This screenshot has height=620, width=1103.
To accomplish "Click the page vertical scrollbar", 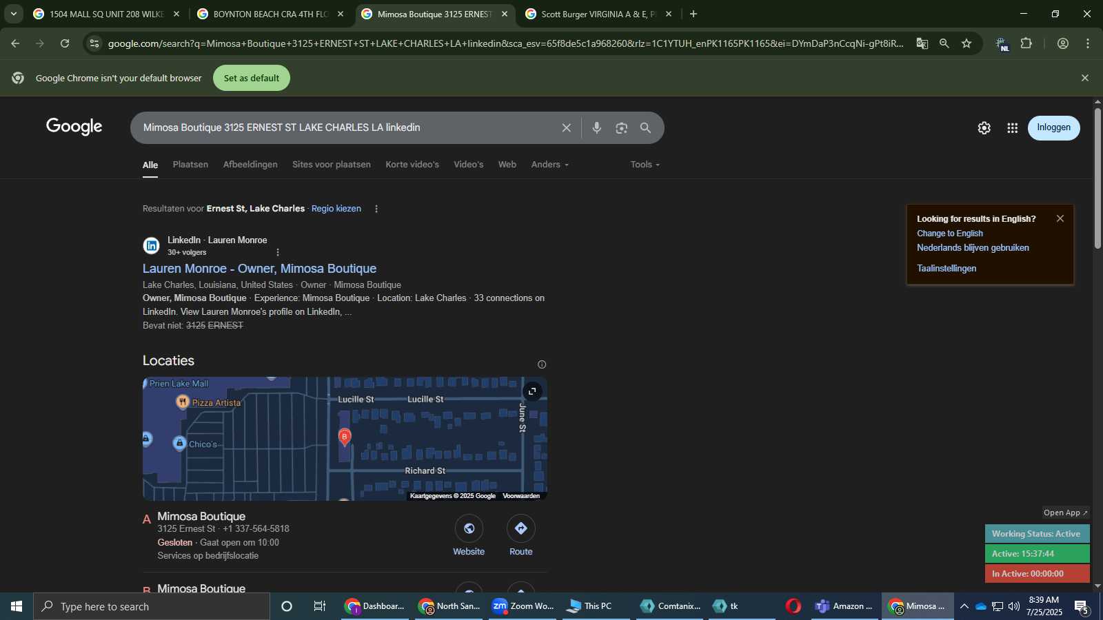I will coord(1097,178).
